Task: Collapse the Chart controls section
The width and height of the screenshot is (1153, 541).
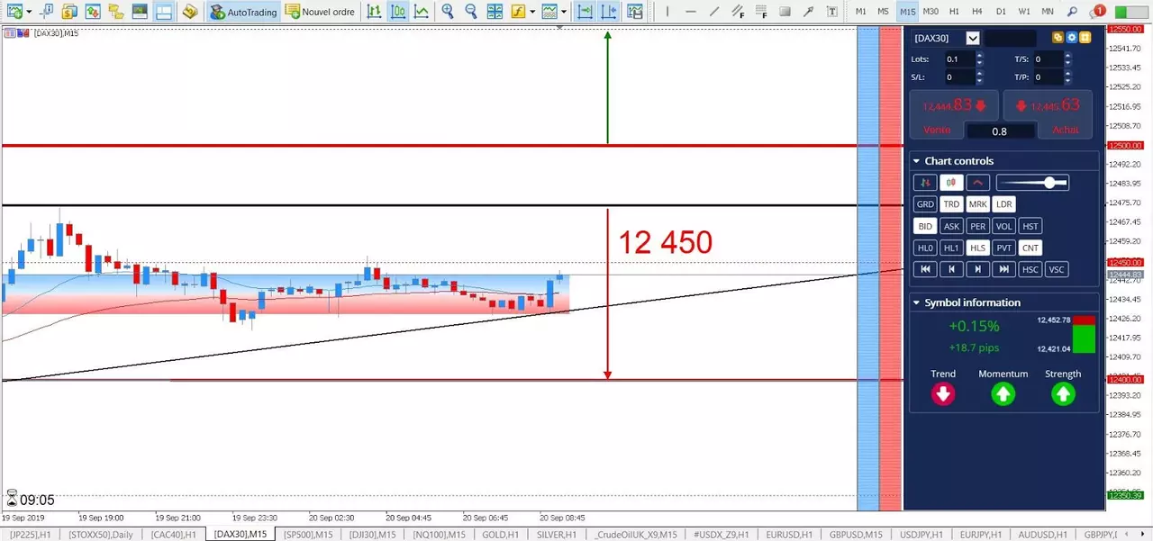Action: pyautogui.click(x=916, y=161)
